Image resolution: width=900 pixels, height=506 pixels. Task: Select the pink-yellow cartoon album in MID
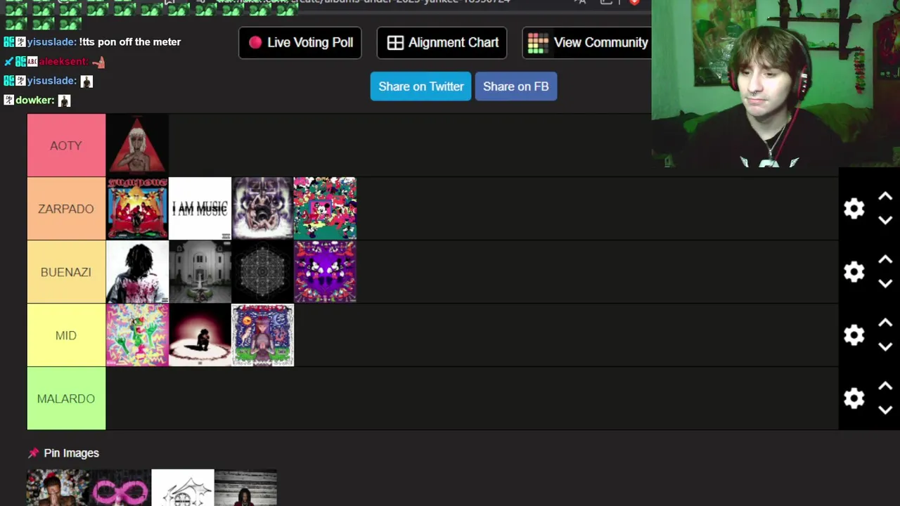click(x=137, y=335)
